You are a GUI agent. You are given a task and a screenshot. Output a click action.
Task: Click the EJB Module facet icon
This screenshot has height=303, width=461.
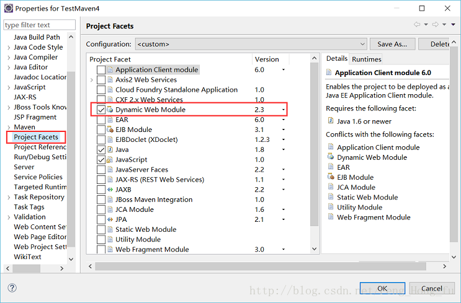[110, 130]
